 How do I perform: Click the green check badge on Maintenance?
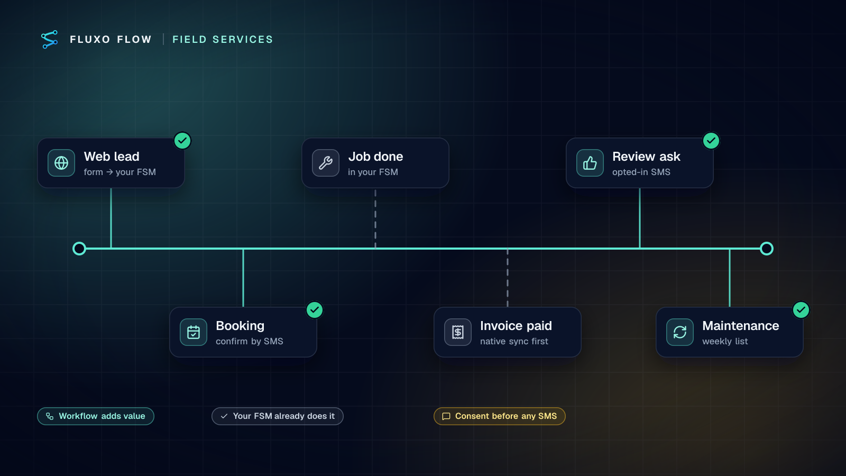point(801,310)
